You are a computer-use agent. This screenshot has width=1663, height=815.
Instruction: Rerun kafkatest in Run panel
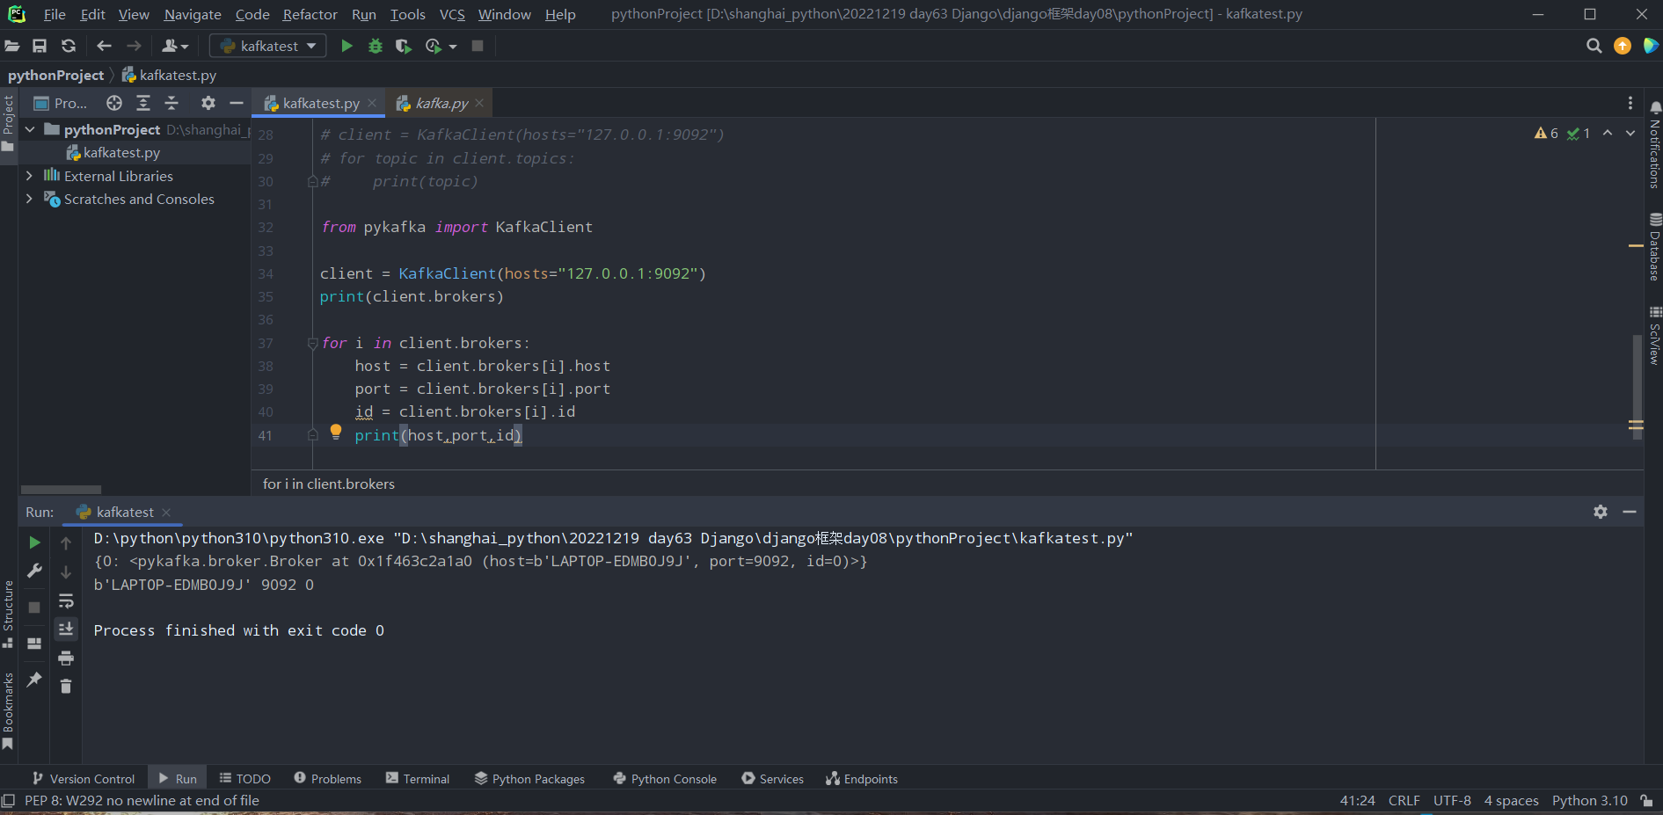click(x=34, y=542)
